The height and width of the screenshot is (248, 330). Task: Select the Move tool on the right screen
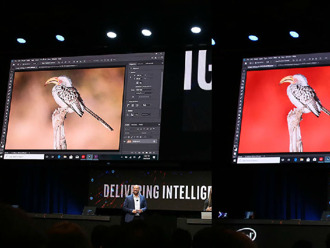click(244, 71)
